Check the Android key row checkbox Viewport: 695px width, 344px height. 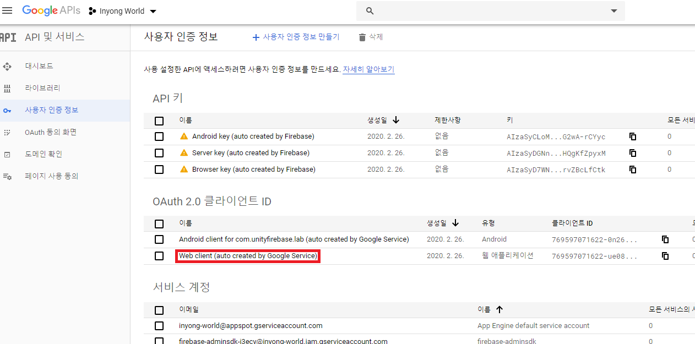pyautogui.click(x=159, y=136)
